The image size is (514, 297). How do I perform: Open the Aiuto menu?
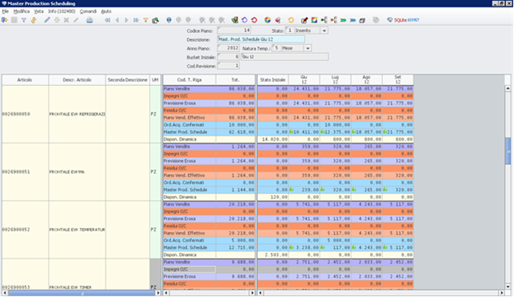click(106, 11)
